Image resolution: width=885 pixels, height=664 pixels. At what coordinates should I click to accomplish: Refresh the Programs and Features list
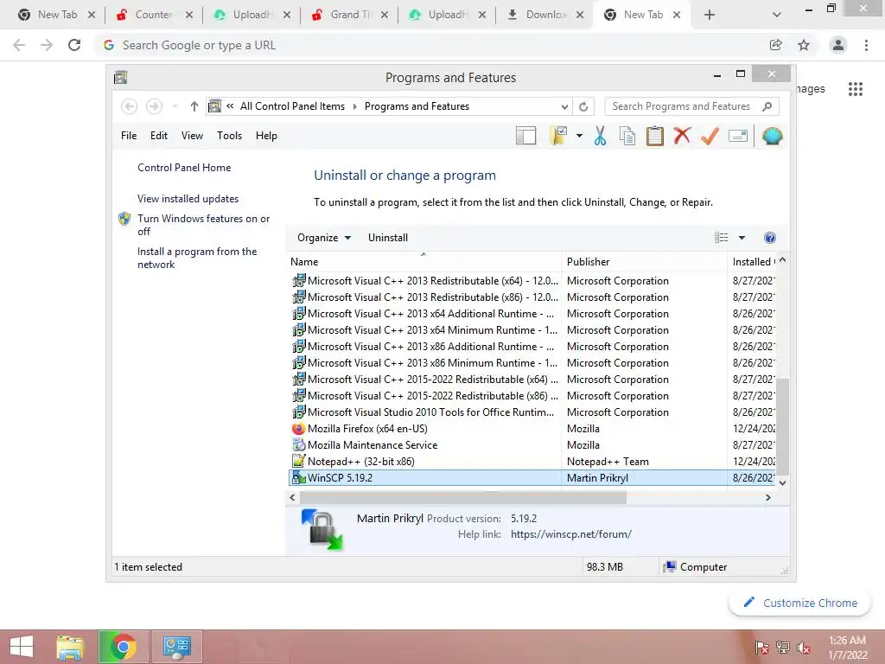point(583,106)
